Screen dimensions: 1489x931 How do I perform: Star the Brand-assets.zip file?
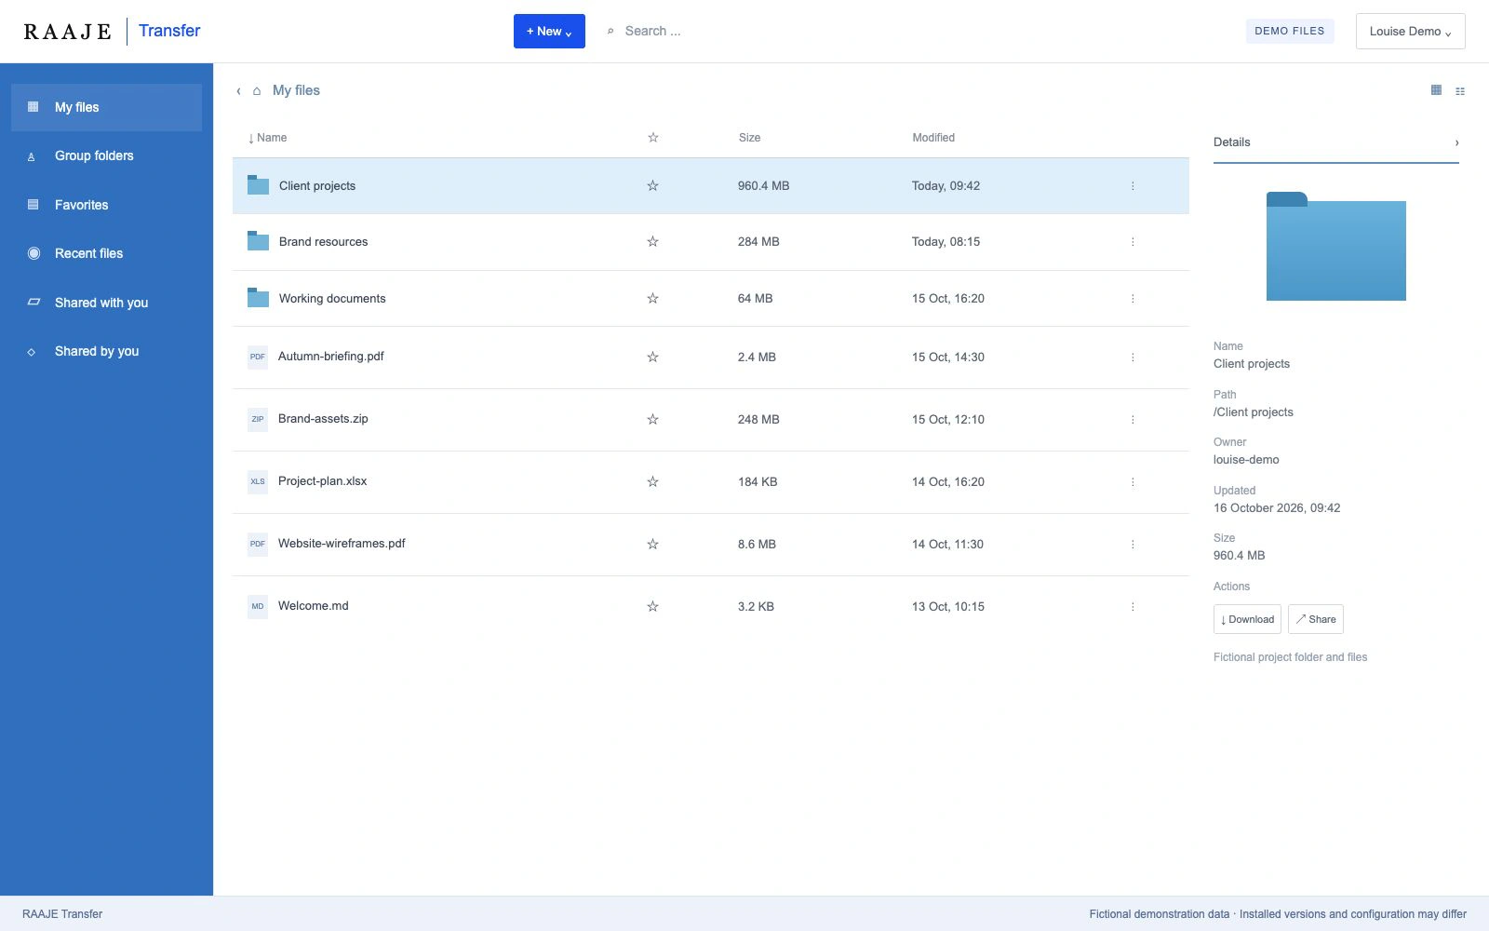pos(652,420)
